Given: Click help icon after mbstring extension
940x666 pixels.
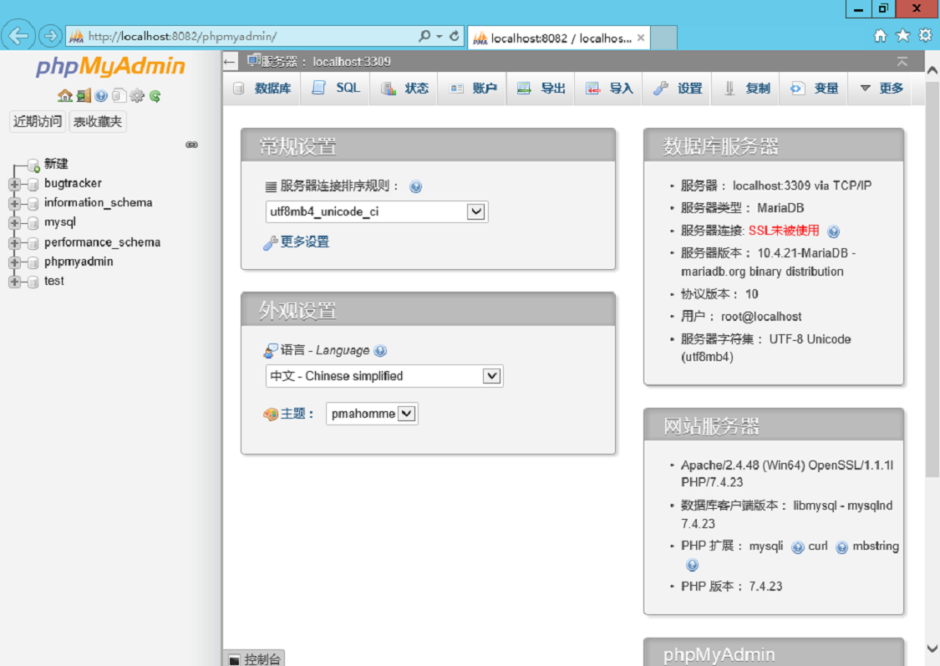Looking at the screenshot, I should (x=692, y=565).
